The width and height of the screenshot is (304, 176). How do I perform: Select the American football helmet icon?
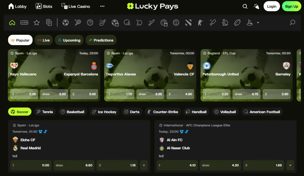(127, 23)
